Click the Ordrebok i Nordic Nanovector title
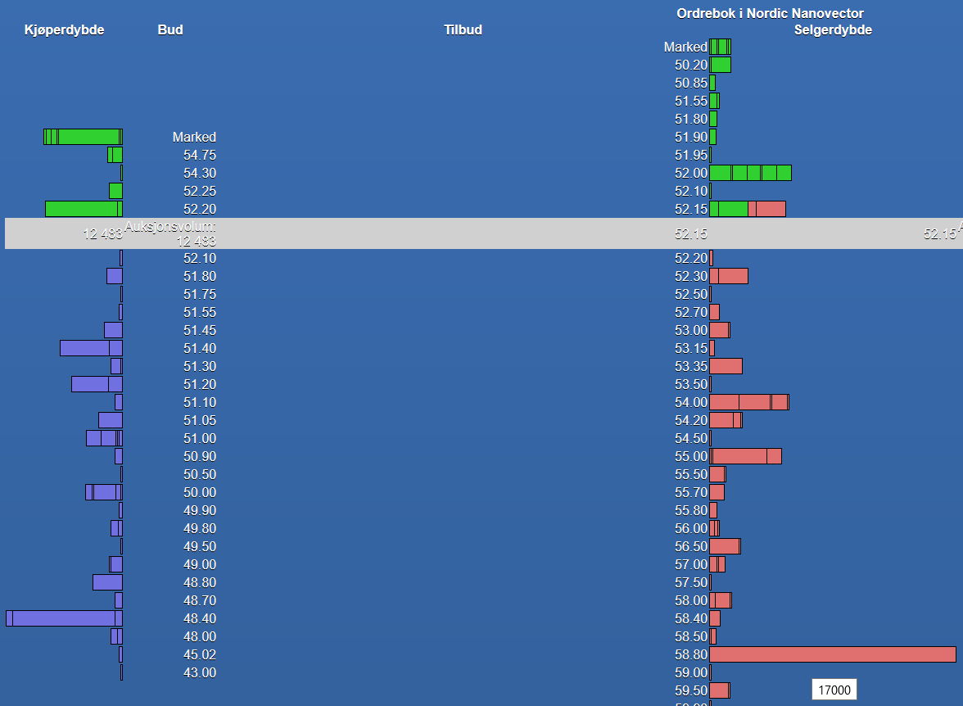Viewport: 963px width, 706px height. point(770,14)
